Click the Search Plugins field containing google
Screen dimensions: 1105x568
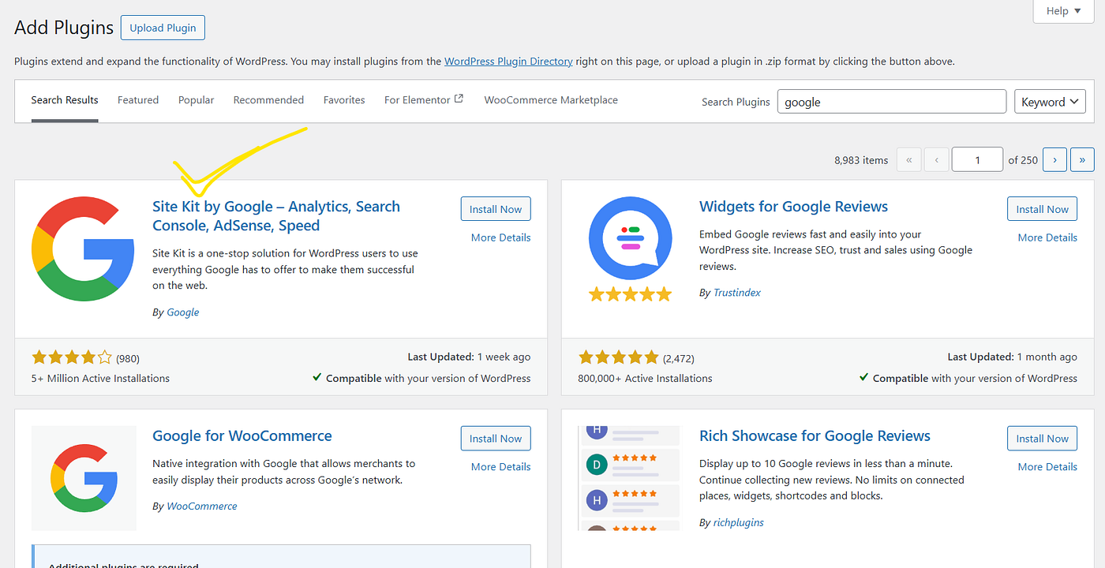(x=892, y=102)
